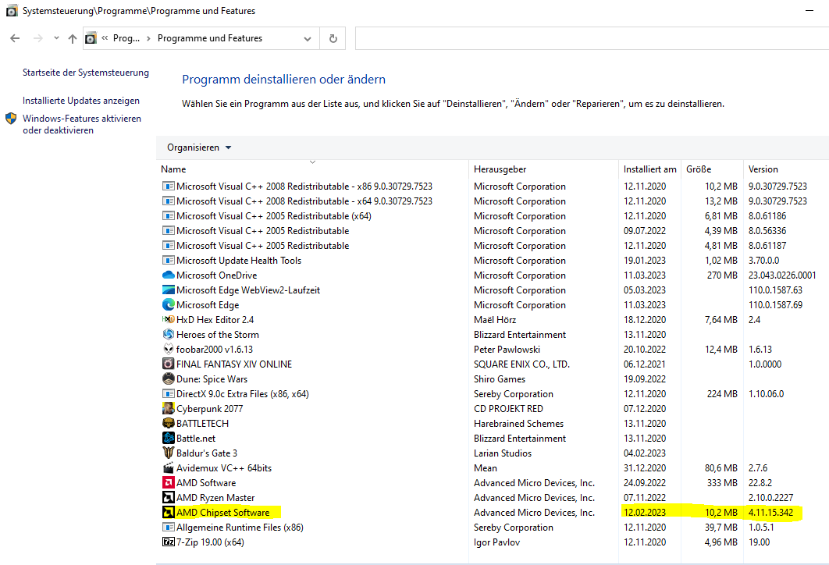Image resolution: width=829 pixels, height=565 pixels.
Task: Open Windows-Features aktivieren oder deaktivieren
Action: click(x=82, y=124)
